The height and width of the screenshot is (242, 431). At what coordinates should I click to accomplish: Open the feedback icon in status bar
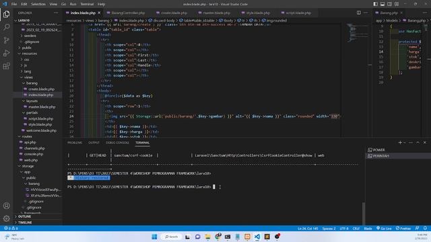tap(418, 229)
